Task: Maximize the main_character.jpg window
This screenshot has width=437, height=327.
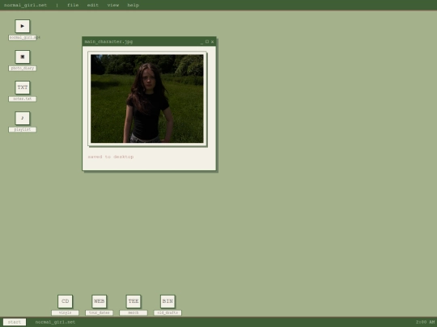Action: pyautogui.click(x=207, y=42)
